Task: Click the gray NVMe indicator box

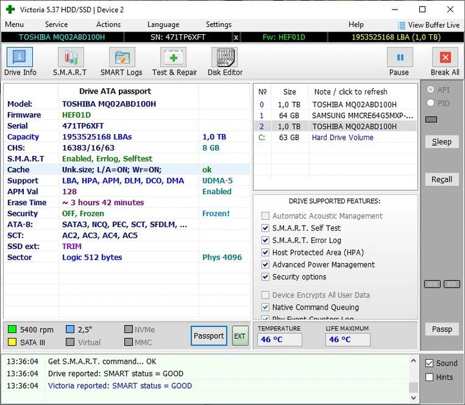Action: (x=129, y=329)
